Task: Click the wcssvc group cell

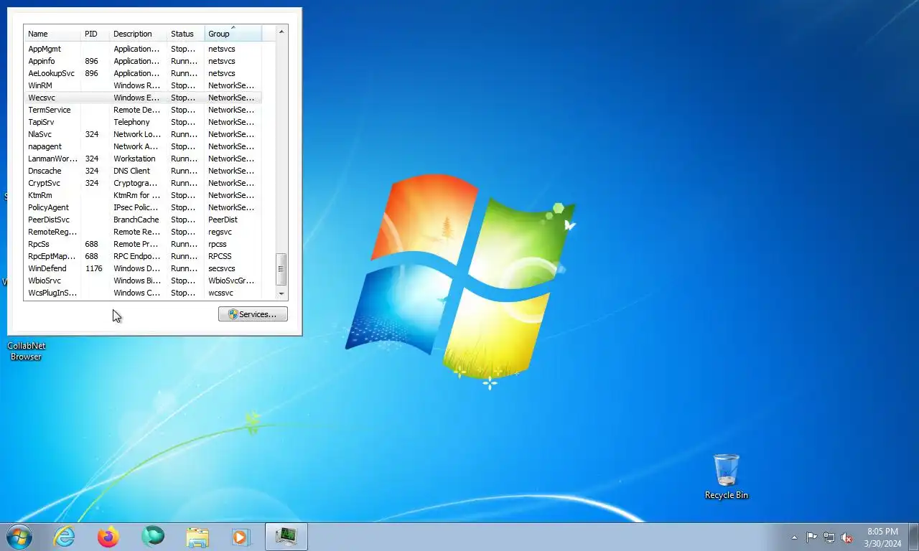Action: pos(220,293)
